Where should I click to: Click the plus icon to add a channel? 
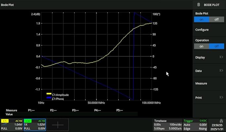(58, 125)
